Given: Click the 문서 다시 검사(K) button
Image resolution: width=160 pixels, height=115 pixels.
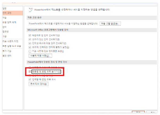Looking at the screenshot, I should (x=38, y=84).
